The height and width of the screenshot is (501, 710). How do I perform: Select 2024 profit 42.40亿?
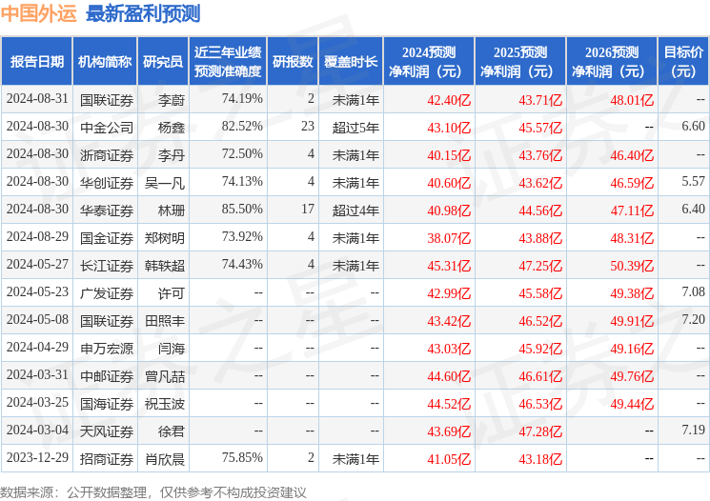tap(449, 100)
